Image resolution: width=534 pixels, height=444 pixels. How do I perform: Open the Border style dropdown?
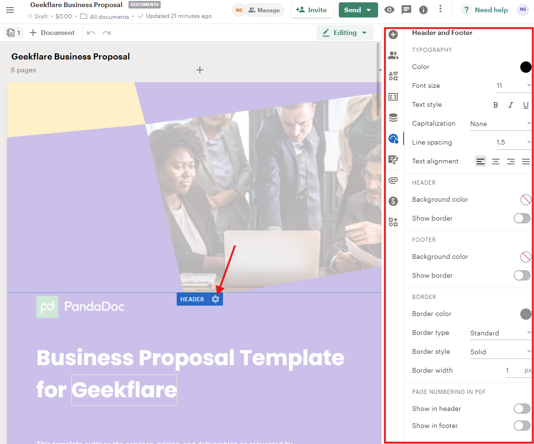pyautogui.click(x=500, y=352)
